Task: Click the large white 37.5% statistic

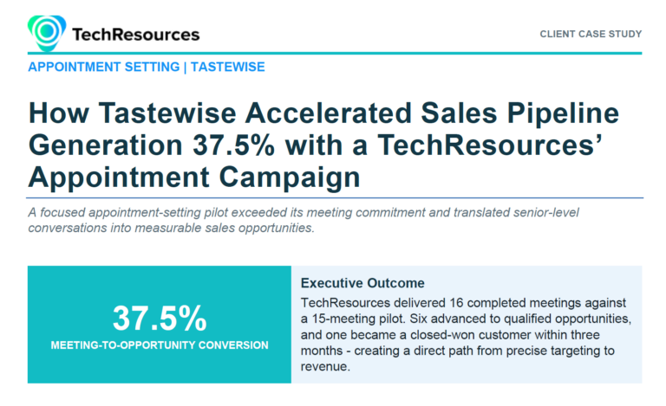Action: pos(160,318)
